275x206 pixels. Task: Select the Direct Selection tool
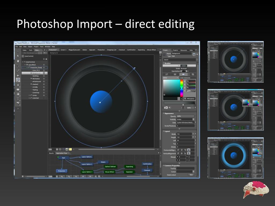click(x=18, y=56)
